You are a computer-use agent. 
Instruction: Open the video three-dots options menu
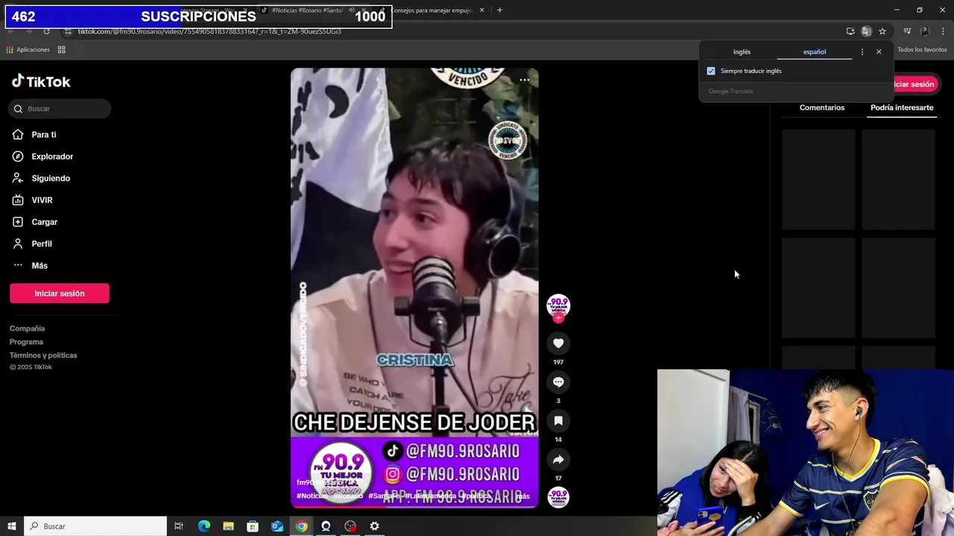525,80
